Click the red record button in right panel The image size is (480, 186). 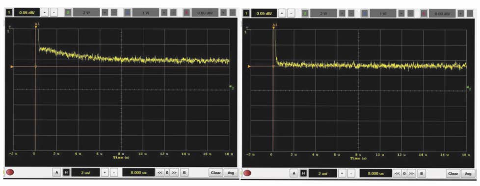(247, 173)
